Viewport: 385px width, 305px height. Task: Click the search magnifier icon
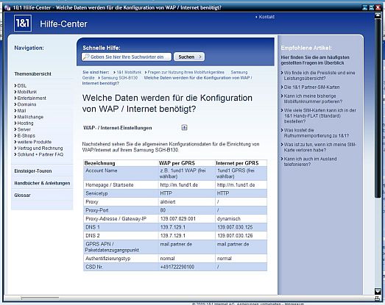86,57
